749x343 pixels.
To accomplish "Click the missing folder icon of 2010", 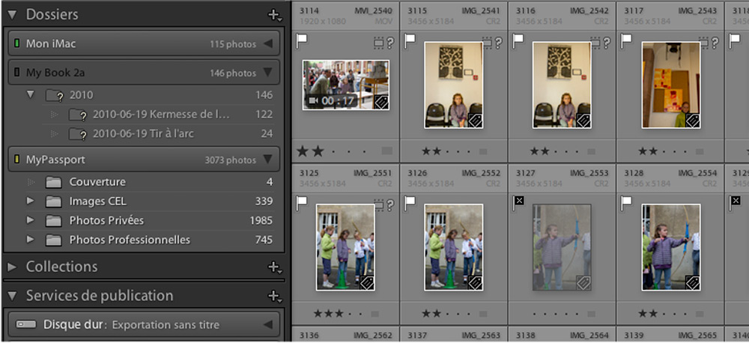I will tap(55, 95).
